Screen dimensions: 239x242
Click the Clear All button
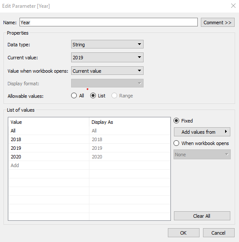202,216
